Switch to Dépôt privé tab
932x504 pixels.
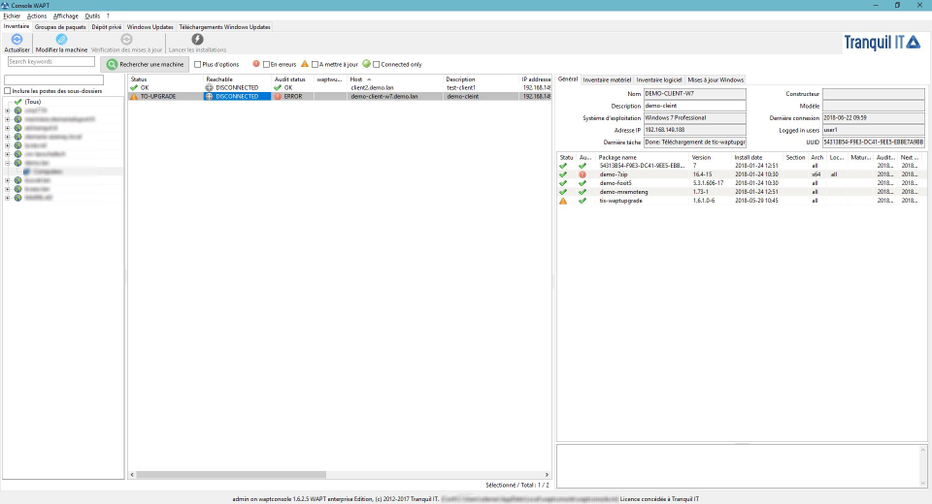pos(107,27)
